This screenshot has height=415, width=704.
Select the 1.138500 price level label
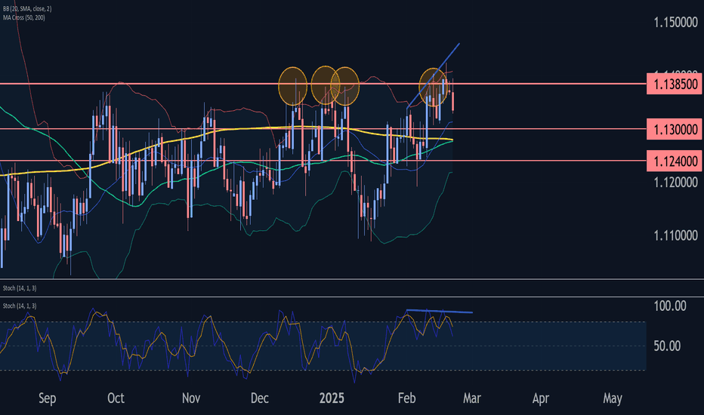coord(675,84)
